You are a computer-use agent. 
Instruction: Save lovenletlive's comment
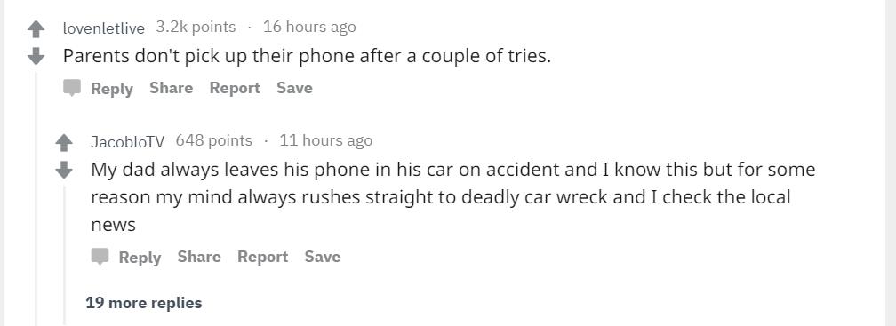(294, 88)
